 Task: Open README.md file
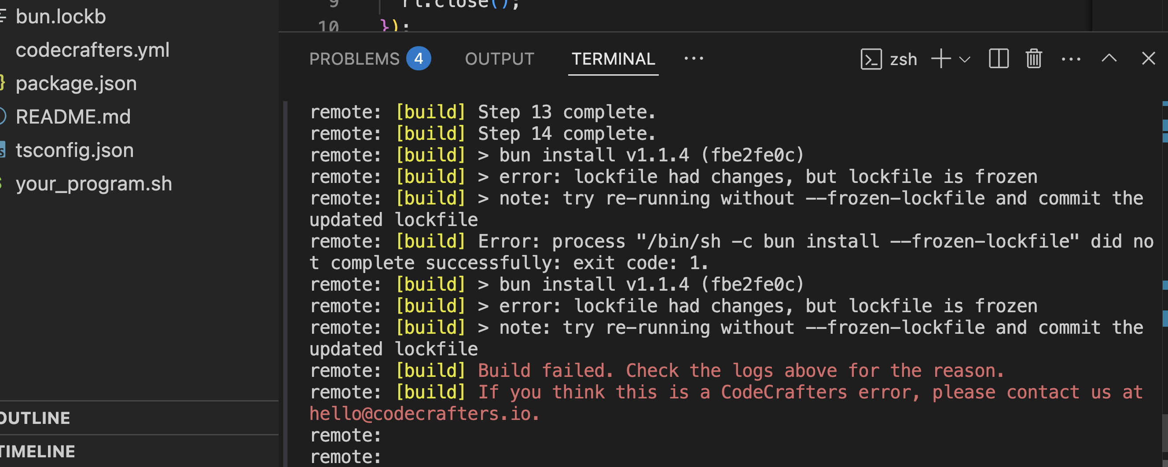pos(73,117)
